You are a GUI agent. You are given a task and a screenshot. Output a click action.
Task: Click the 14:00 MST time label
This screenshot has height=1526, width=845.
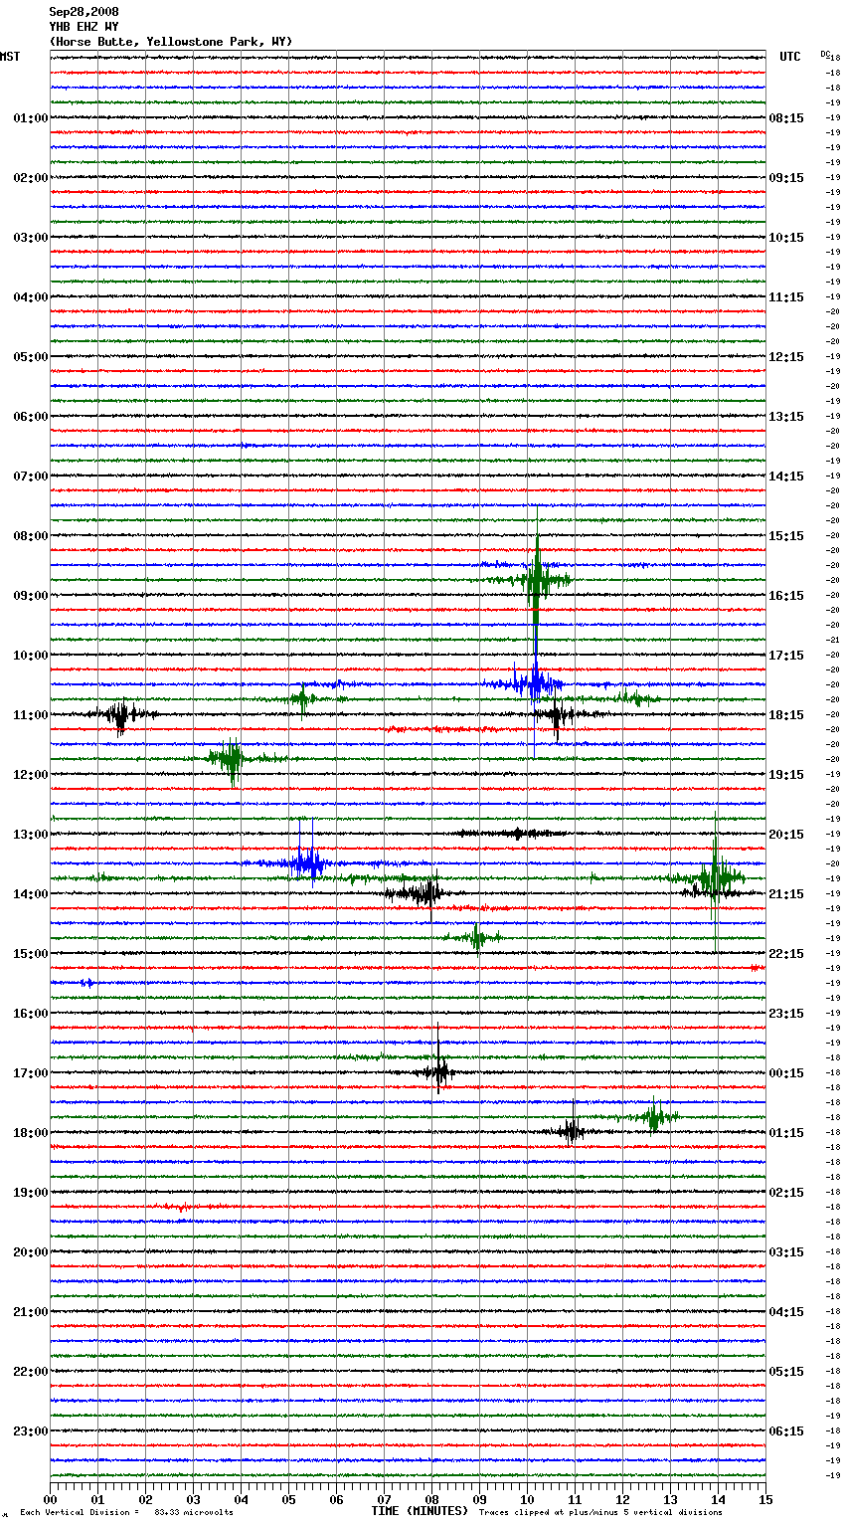pyautogui.click(x=30, y=894)
